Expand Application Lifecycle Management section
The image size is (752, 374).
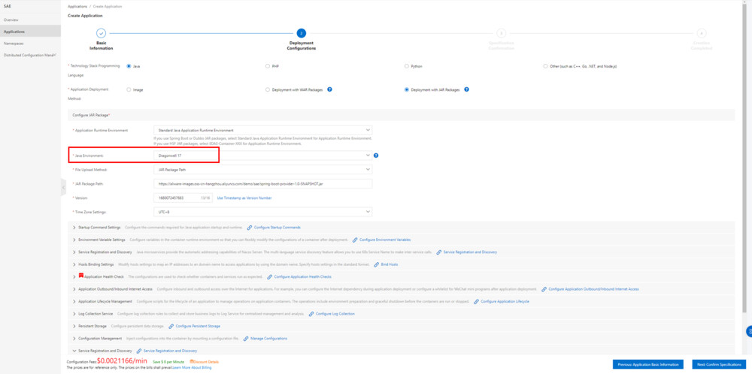(x=74, y=302)
